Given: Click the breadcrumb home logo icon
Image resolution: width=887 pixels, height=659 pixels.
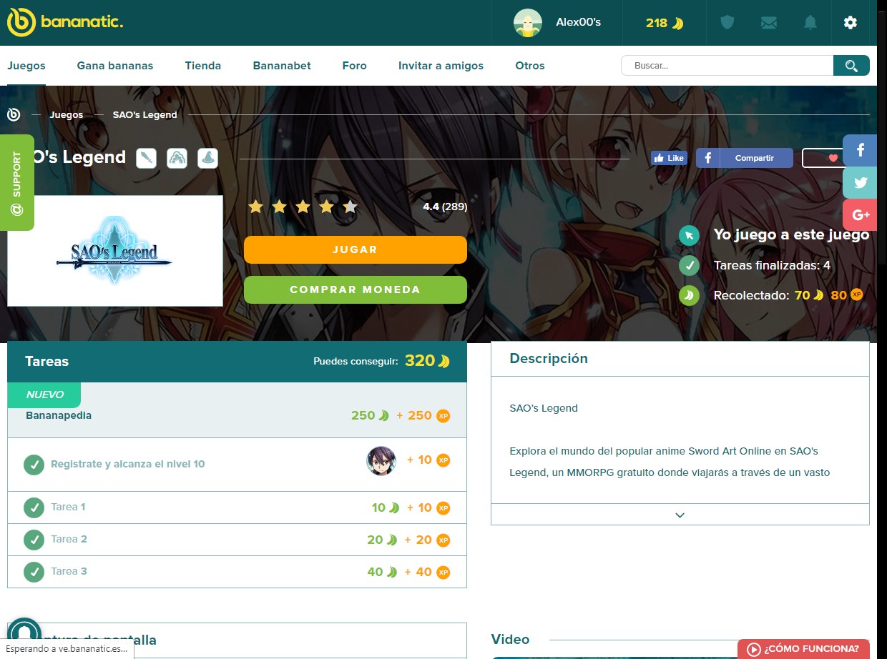Looking at the screenshot, I should [14, 114].
